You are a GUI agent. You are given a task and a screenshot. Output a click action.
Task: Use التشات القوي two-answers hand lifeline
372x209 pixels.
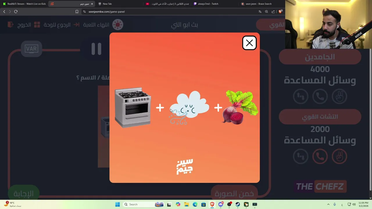[339, 156]
